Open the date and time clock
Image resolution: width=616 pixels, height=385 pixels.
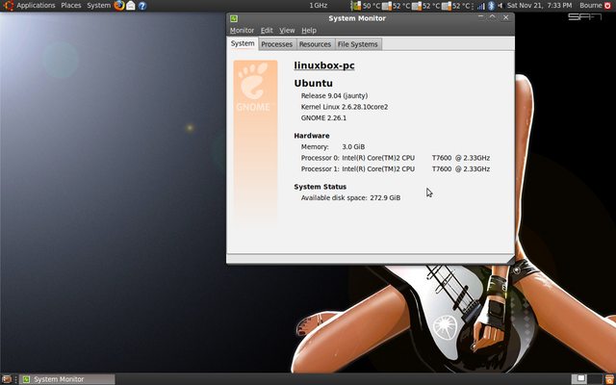[x=539, y=6]
